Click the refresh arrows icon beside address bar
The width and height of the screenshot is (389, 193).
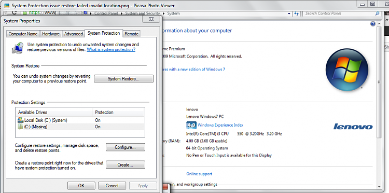click(x=296, y=13)
